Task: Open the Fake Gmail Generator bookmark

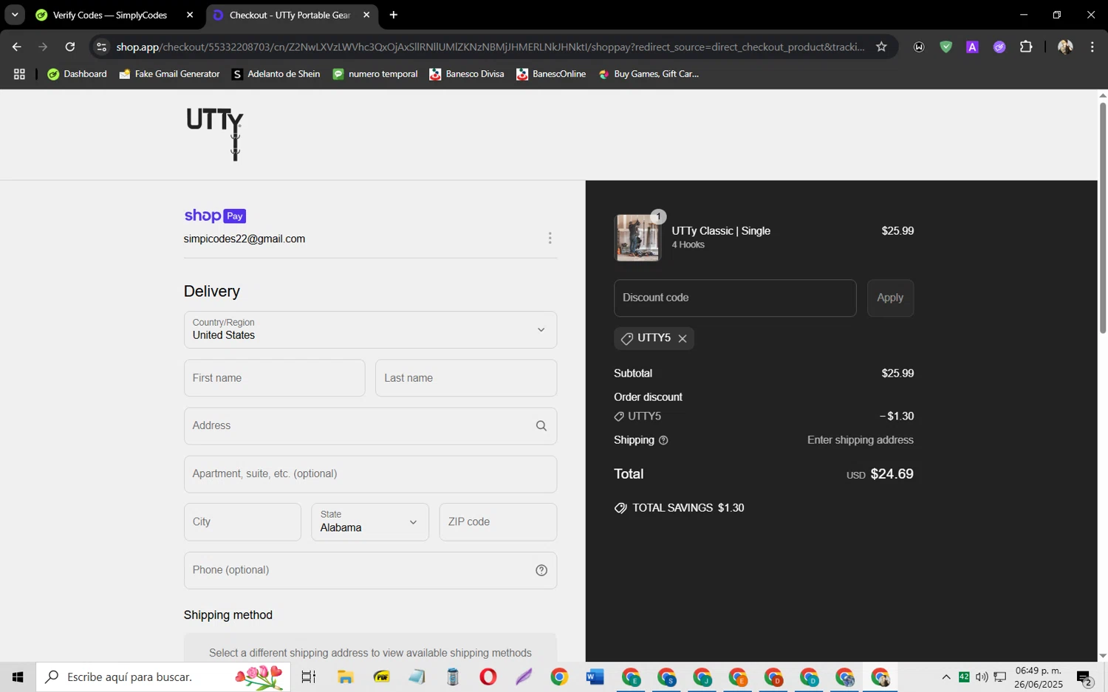Action: point(169,74)
